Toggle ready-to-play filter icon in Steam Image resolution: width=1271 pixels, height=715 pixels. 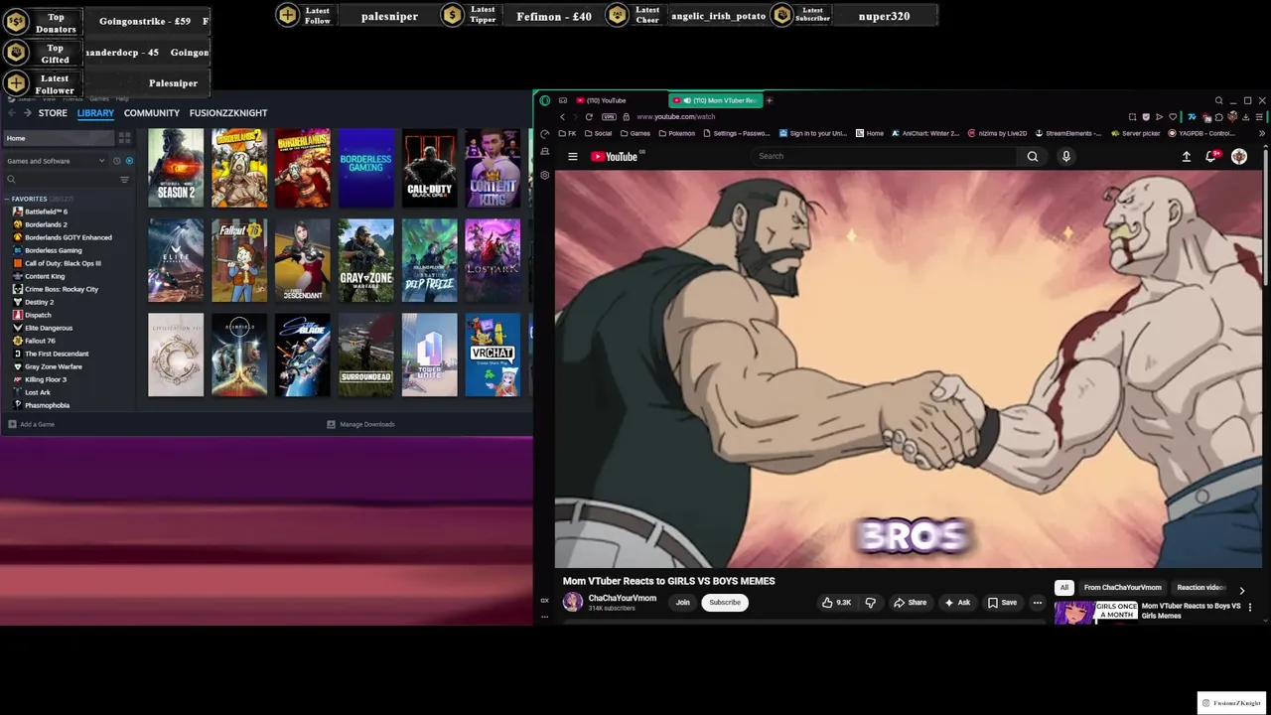(x=129, y=161)
